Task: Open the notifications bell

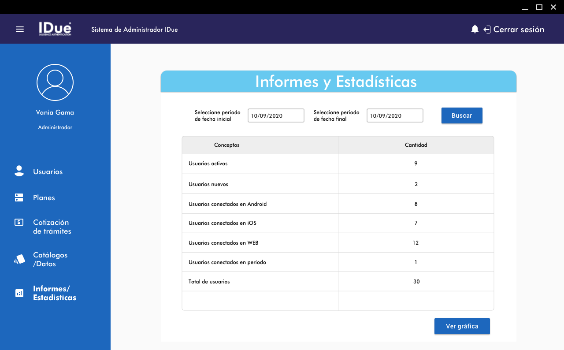Action: [475, 29]
